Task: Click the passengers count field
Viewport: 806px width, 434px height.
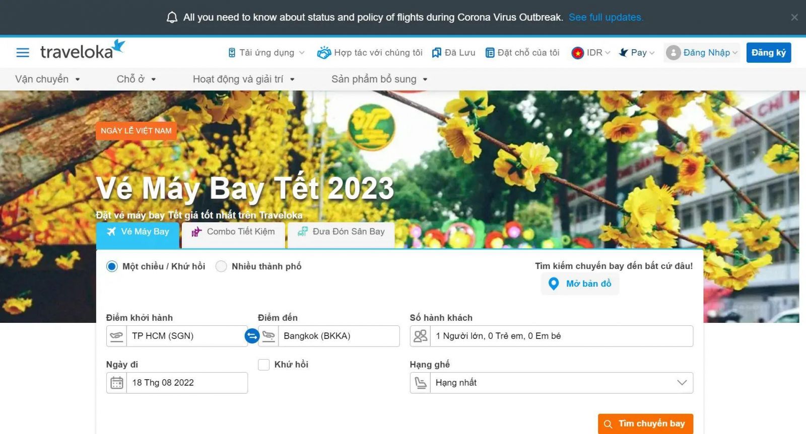Action: tap(552, 336)
